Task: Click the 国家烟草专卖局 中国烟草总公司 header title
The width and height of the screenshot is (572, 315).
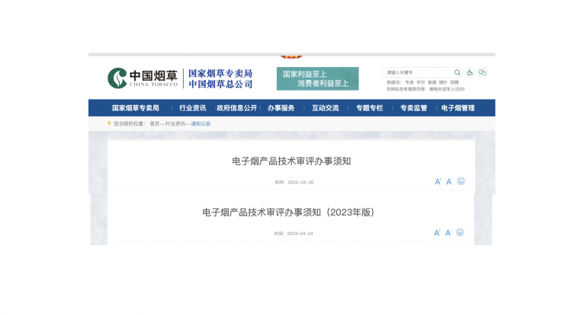Action: tap(220, 78)
